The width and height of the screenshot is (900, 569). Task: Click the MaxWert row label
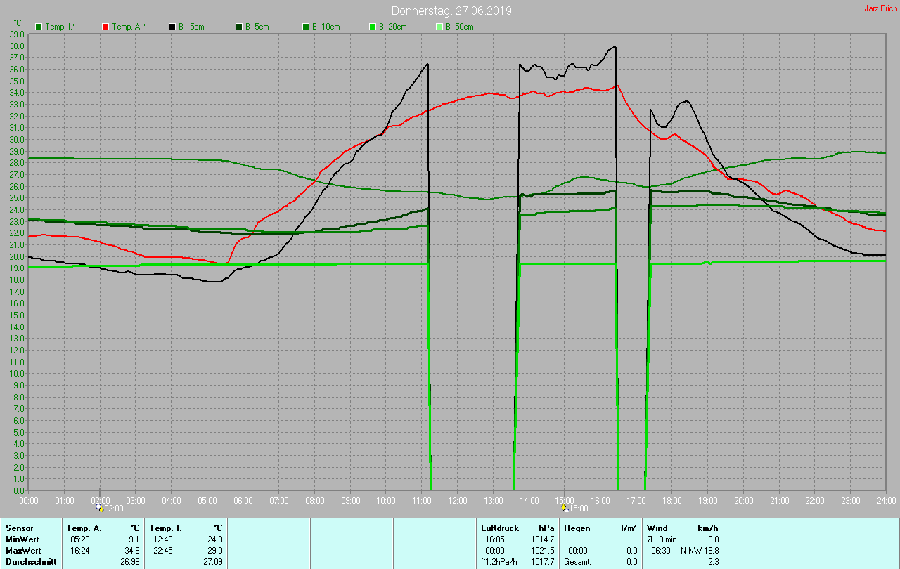click(x=22, y=551)
